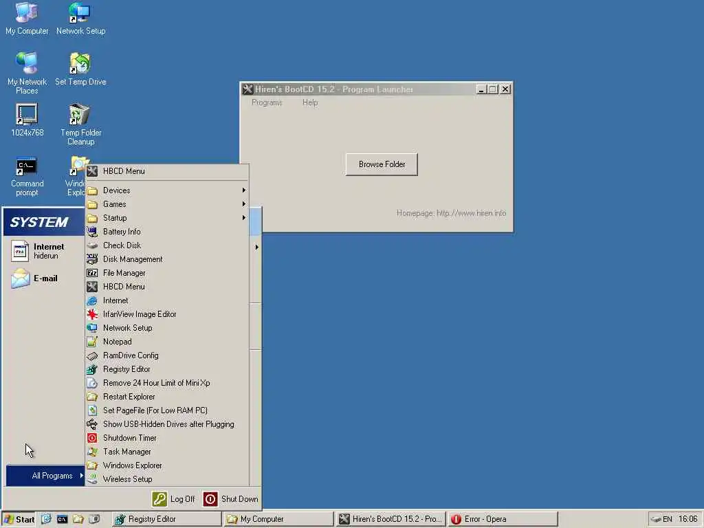This screenshot has height=528, width=704.
Task: Switch to My Computer taskbar button
Action: tap(278, 519)
